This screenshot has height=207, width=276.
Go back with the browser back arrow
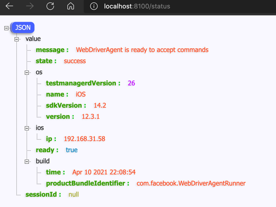9,6
